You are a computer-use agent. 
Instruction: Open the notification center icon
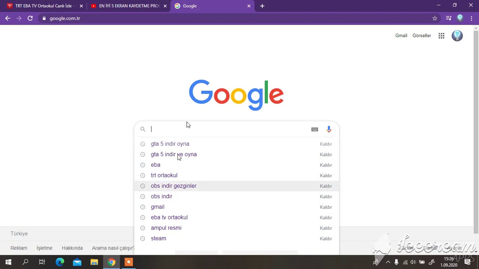[467, 262]
